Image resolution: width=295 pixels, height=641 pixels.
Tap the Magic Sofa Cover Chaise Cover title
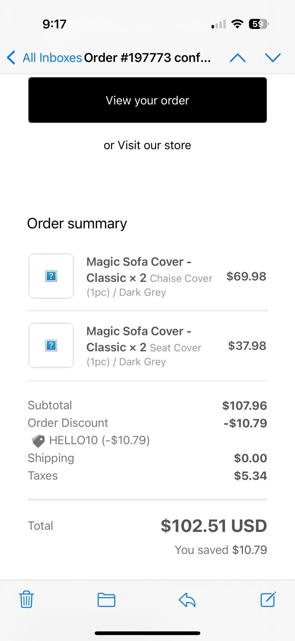(x=150, y=277)
